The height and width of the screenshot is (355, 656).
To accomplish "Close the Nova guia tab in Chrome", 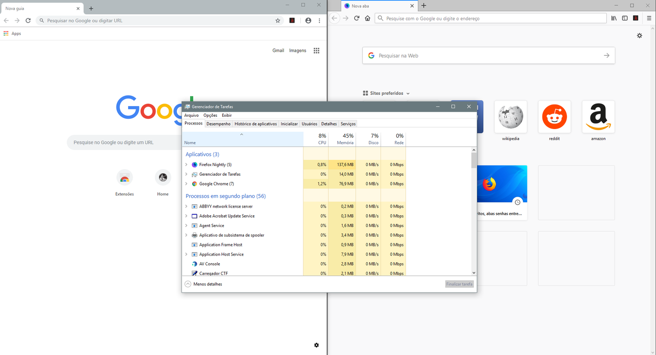I will click(x=78, y=8).
